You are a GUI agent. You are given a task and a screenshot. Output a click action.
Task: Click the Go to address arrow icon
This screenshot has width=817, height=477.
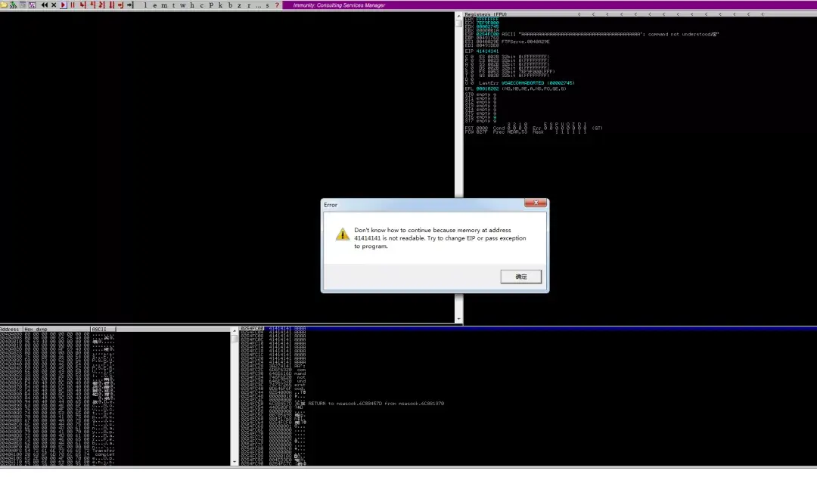130,5
